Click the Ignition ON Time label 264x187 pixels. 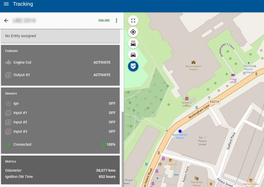[x=19, y=177]
